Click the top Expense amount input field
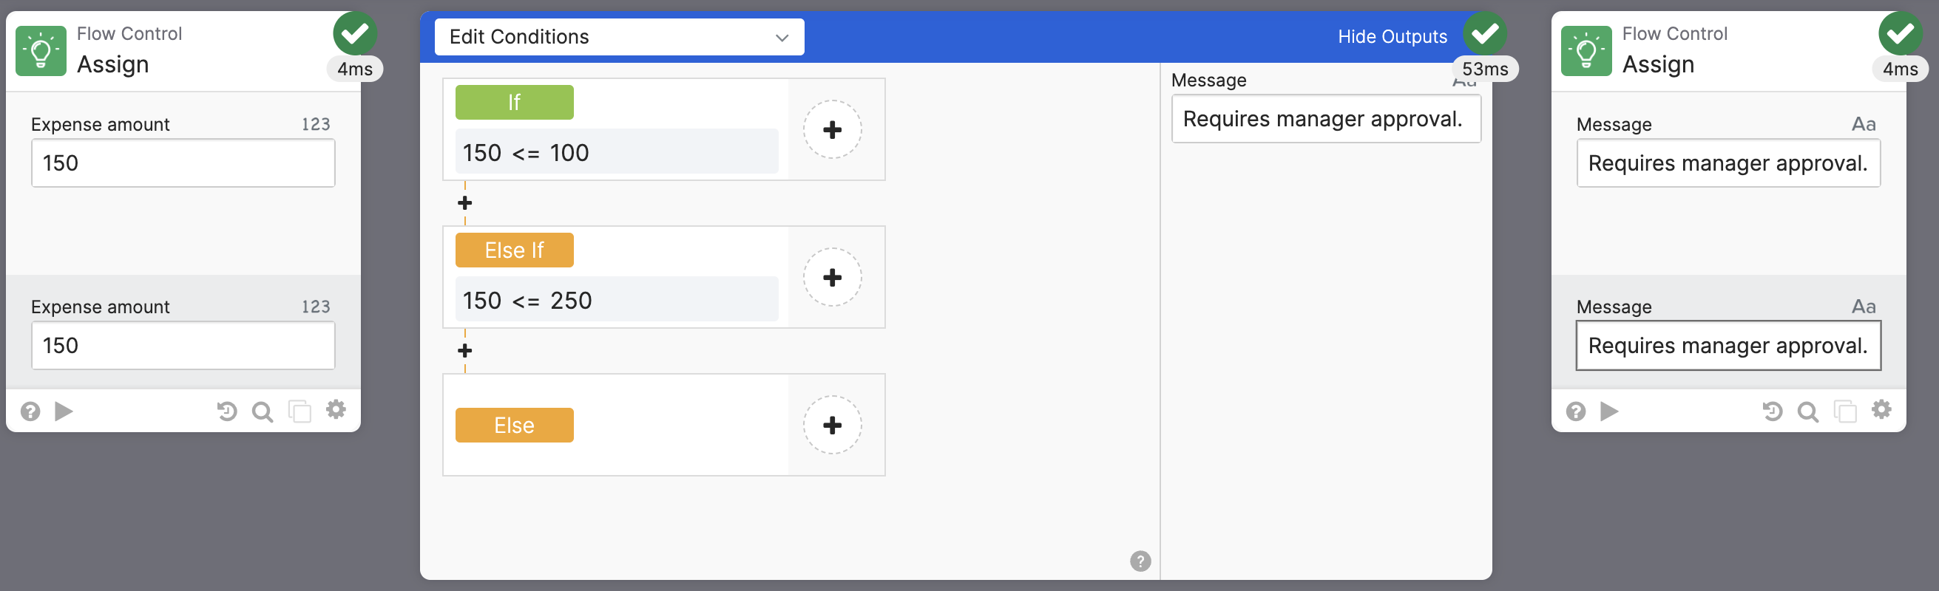 click(183, 163)
